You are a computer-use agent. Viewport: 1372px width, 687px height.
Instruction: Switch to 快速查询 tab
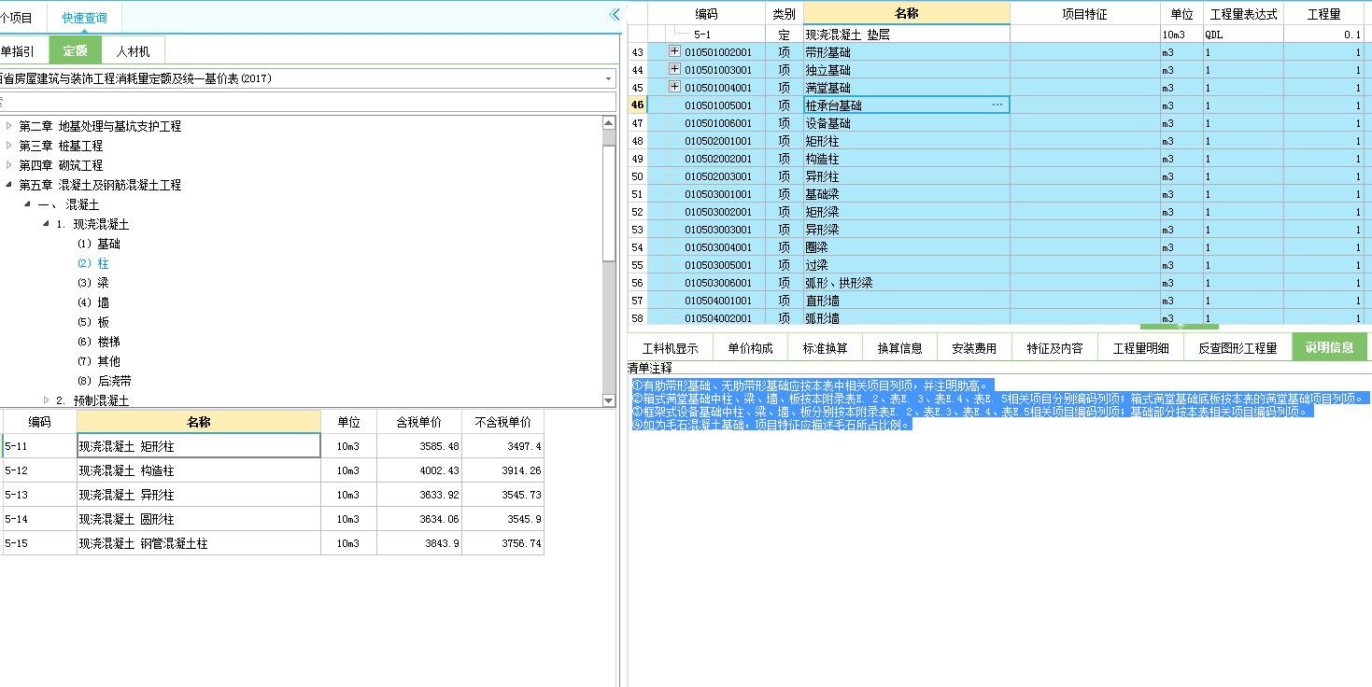[x=85, y=18]
